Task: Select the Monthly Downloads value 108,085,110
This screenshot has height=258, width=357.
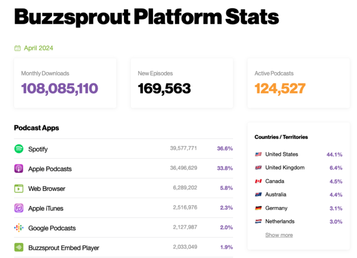Action: coord(59,88)
